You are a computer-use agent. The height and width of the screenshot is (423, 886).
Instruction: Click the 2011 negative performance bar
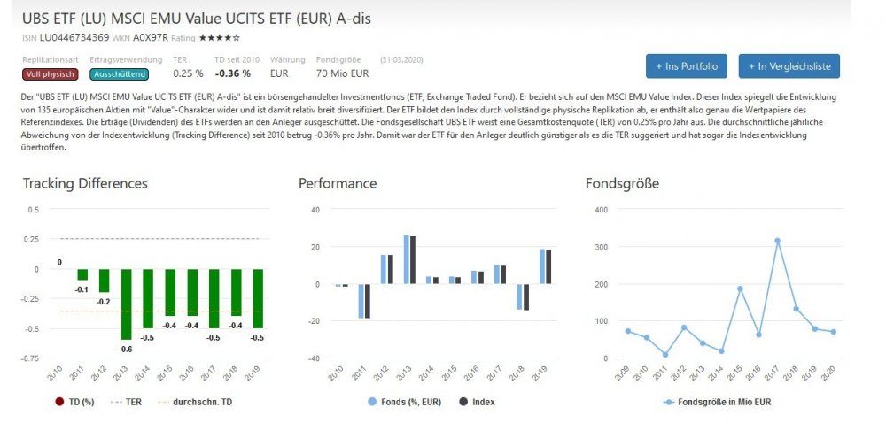(x=361, y=301)
